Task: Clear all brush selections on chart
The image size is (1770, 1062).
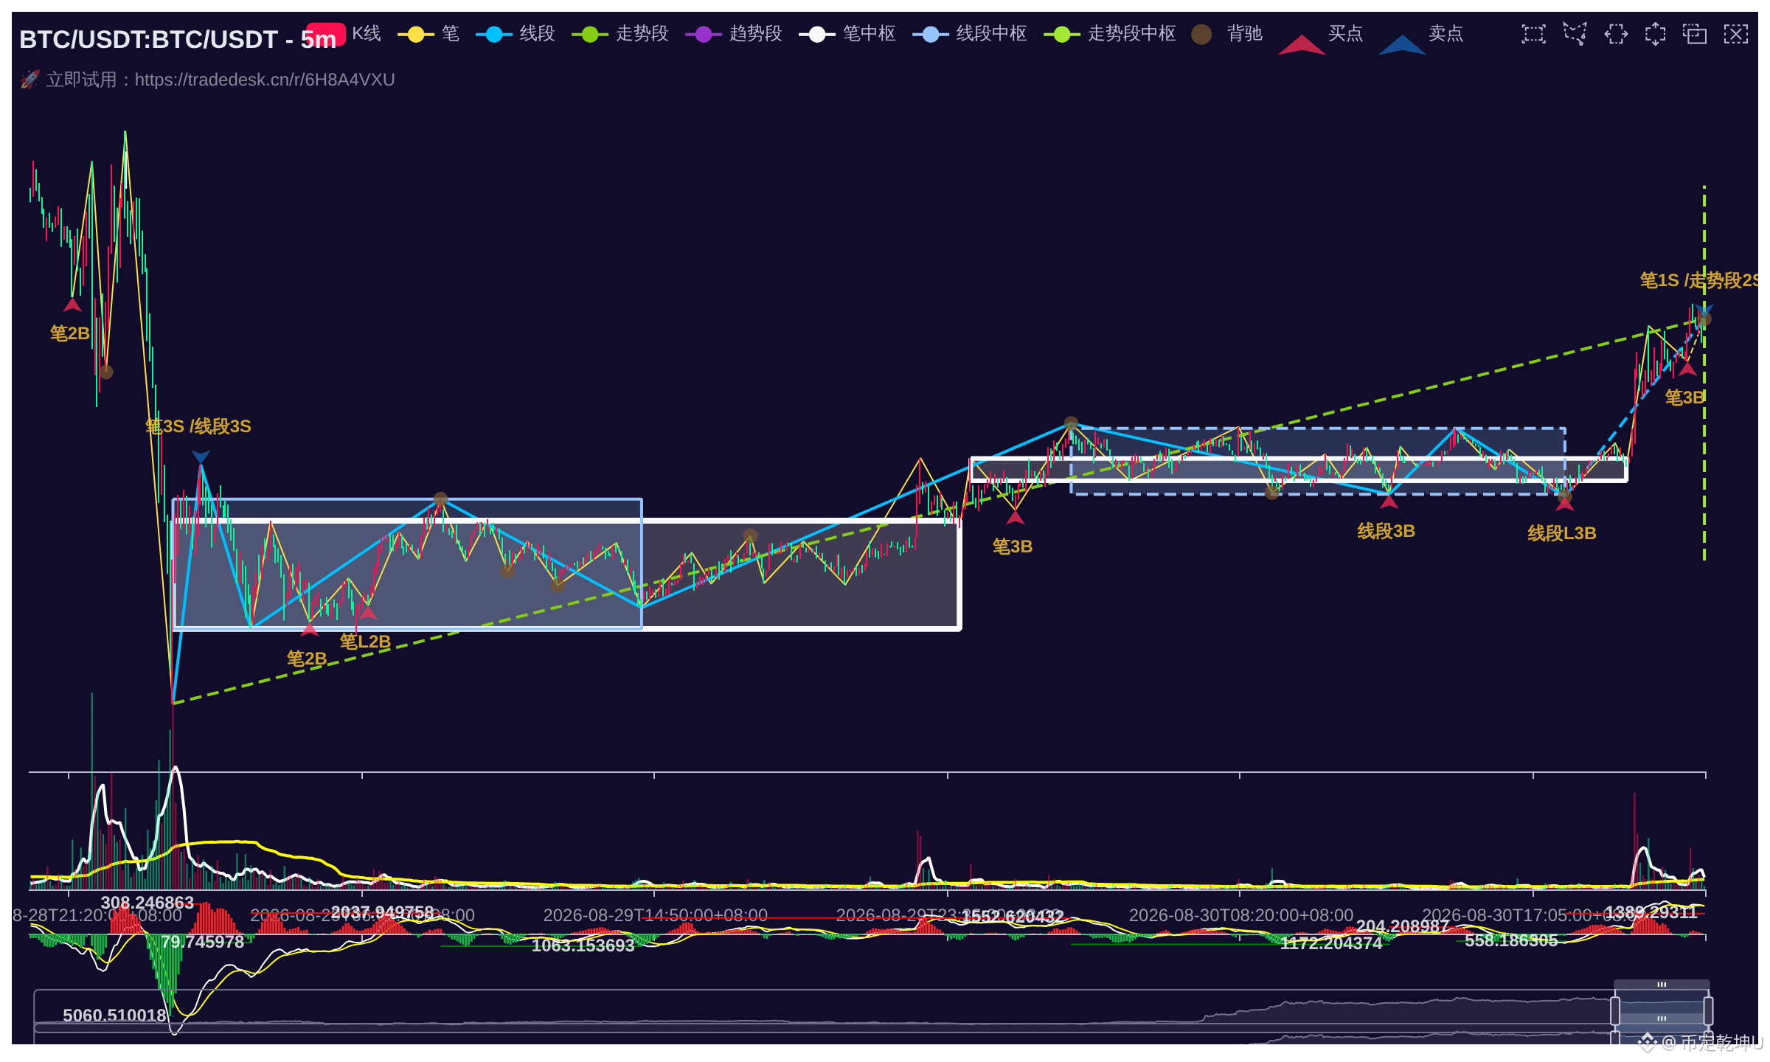Action: click(1735, 34)
